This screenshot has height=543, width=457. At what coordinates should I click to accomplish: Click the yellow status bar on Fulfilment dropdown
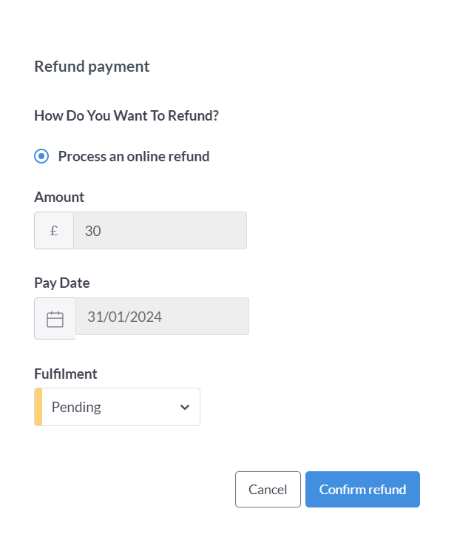[38, 407]
